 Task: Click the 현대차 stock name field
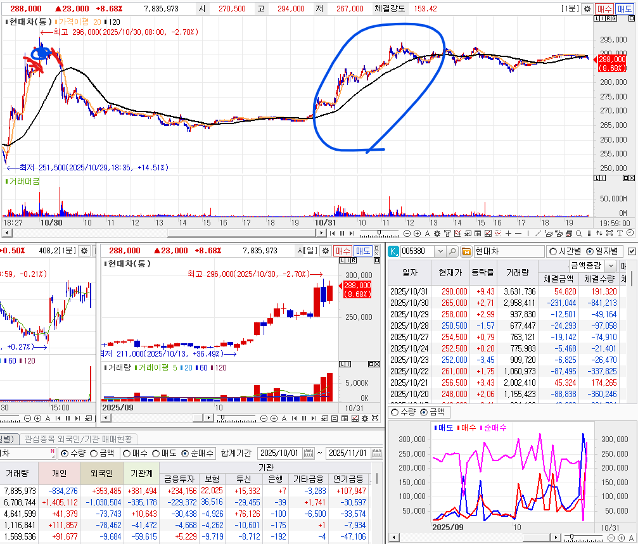tap(509, 251)
